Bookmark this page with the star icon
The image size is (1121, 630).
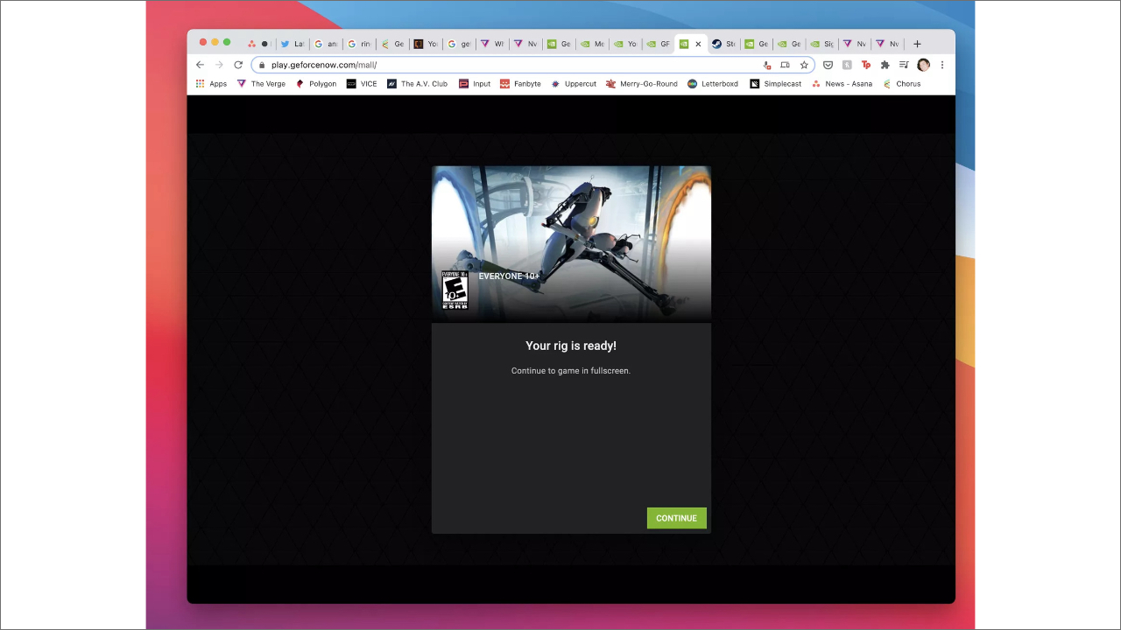[804, 65]
